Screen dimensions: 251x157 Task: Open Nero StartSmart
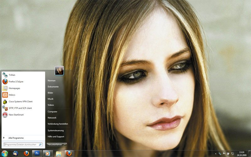(23, 115)
